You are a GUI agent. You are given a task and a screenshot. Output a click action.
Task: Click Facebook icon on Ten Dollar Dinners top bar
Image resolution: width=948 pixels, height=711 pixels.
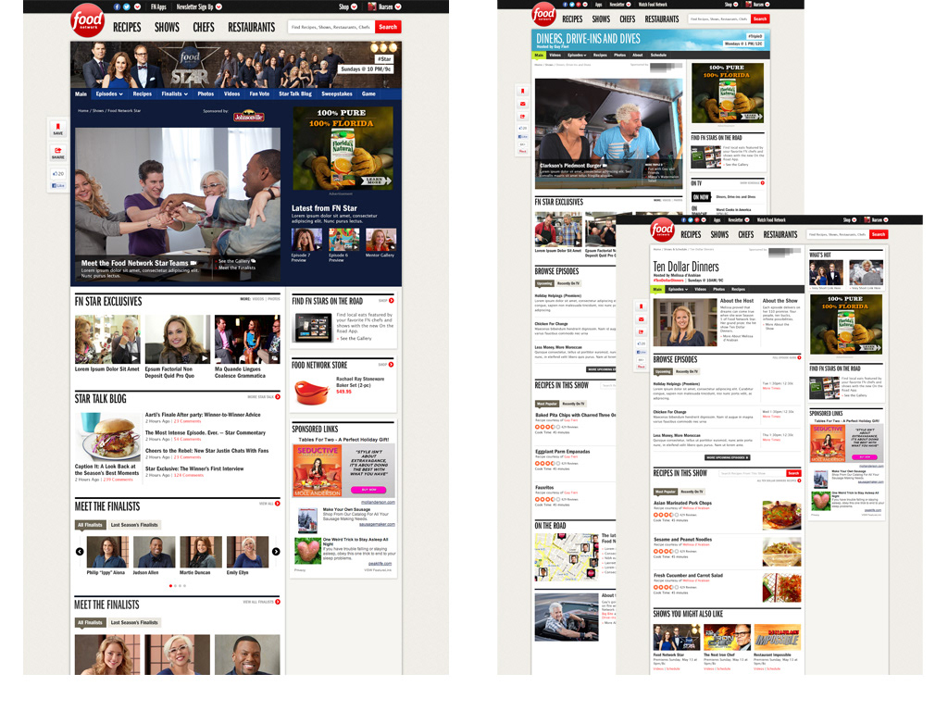click(684, 220)
